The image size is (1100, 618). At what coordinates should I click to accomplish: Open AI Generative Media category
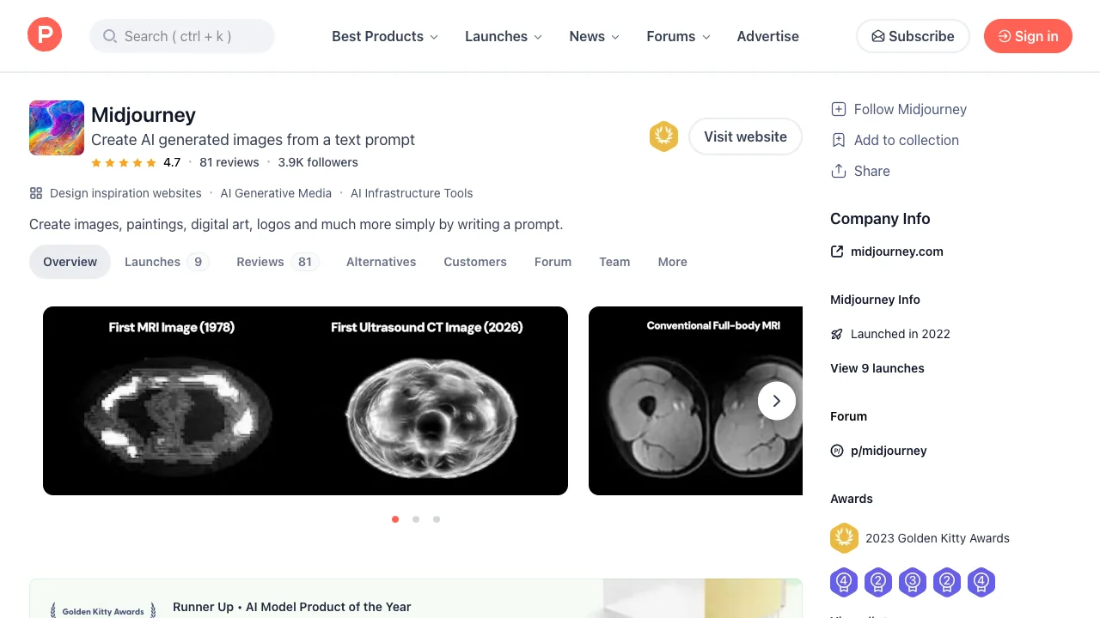coord(276,193)
